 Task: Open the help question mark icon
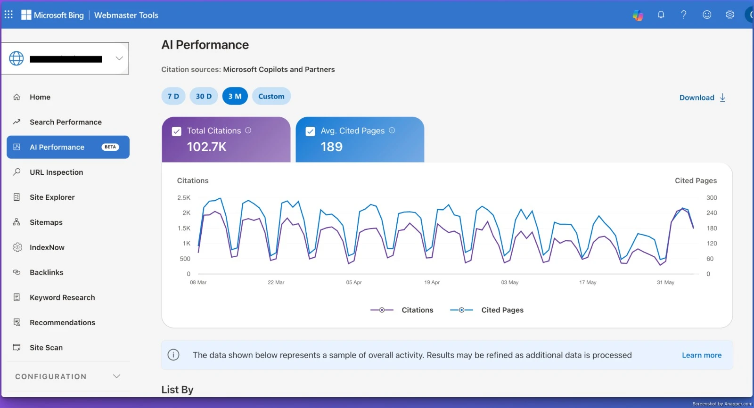click(x=684, y=15)
